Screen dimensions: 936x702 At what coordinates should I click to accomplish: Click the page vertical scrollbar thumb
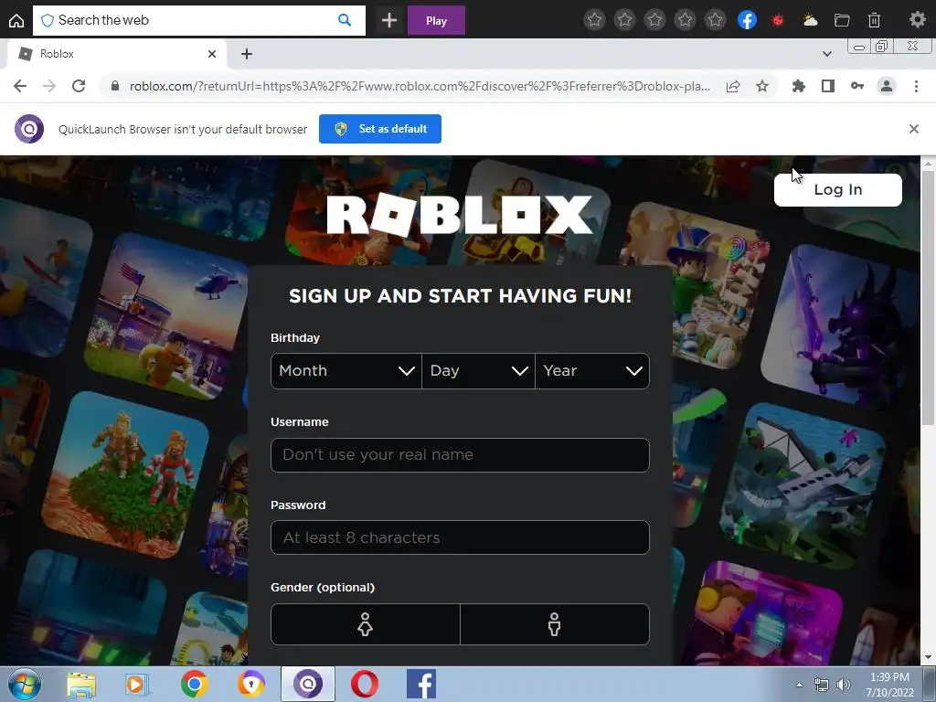929,297
